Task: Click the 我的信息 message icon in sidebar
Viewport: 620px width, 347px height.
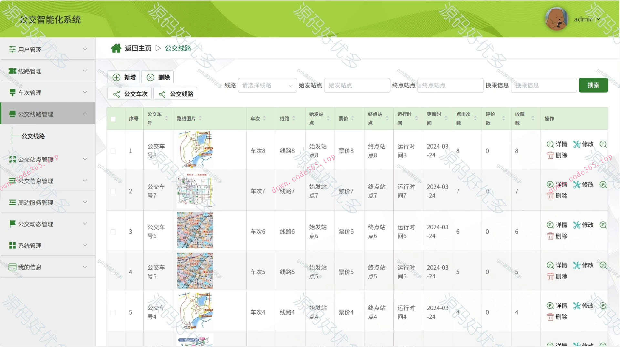Action: (12, 267)
